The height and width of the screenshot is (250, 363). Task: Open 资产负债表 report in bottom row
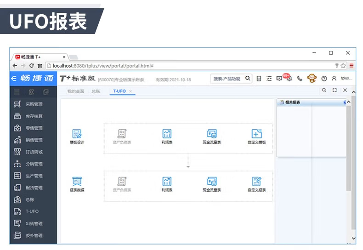(x=122, y=184)
